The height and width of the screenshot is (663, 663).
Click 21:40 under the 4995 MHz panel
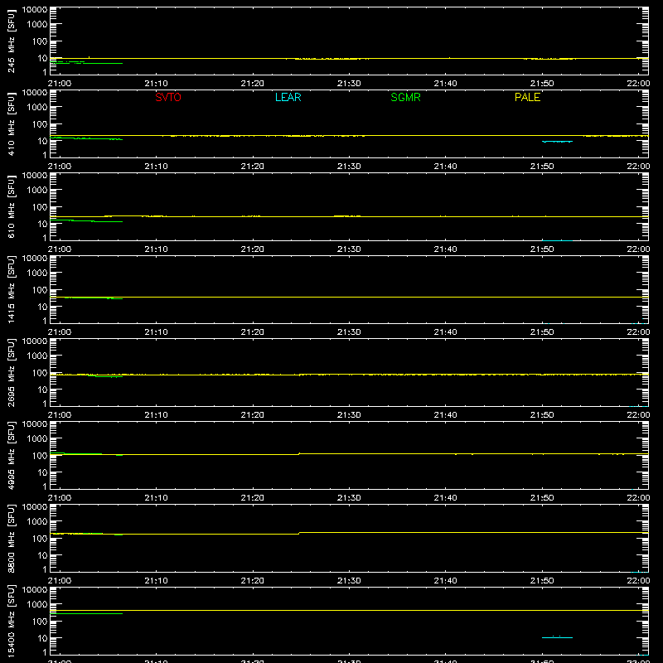[x=445, y=498]
